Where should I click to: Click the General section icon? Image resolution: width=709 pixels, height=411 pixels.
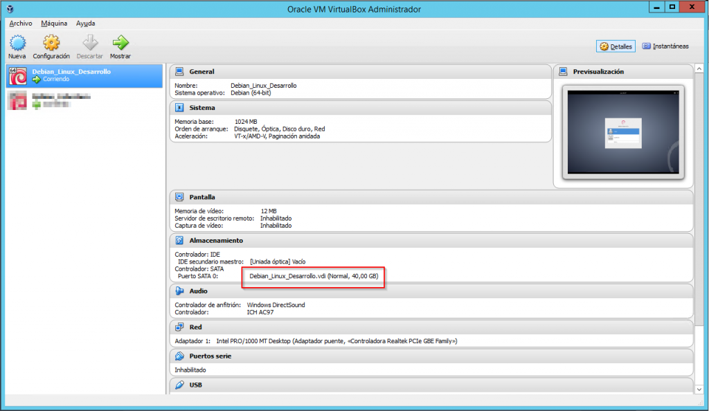tap(179, 71)
